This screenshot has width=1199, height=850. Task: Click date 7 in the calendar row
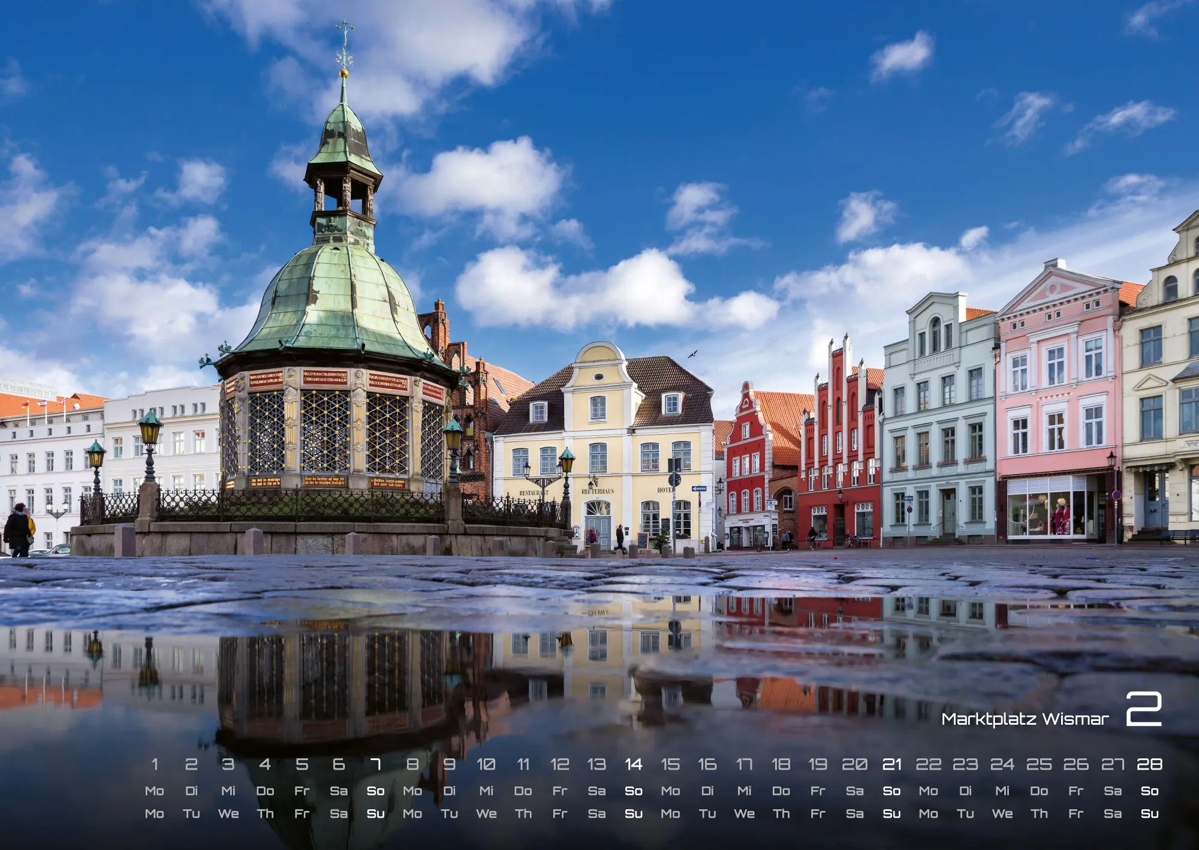[375, 764]
